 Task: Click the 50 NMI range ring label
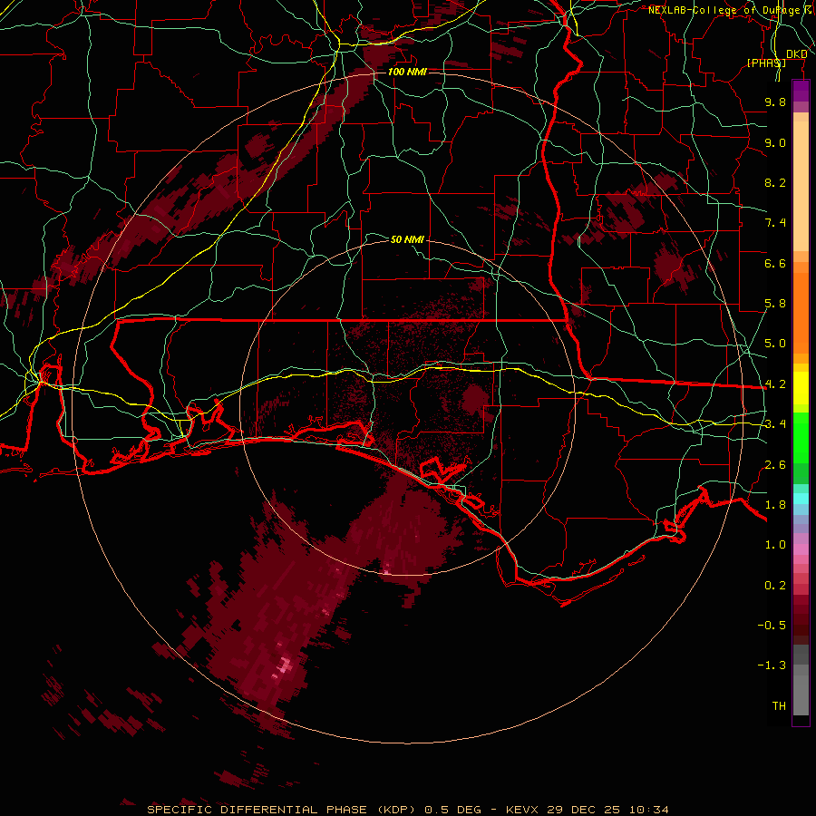pyautogui.click(x=407, y=239)
